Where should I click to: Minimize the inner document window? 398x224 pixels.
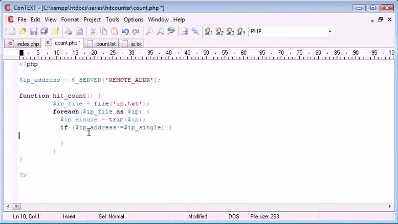coord(372,20)
